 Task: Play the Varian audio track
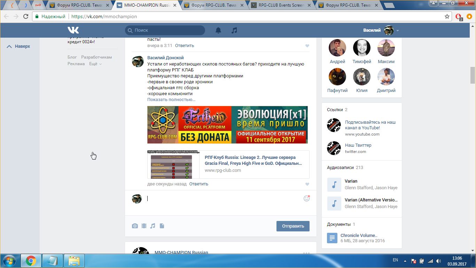334,185
